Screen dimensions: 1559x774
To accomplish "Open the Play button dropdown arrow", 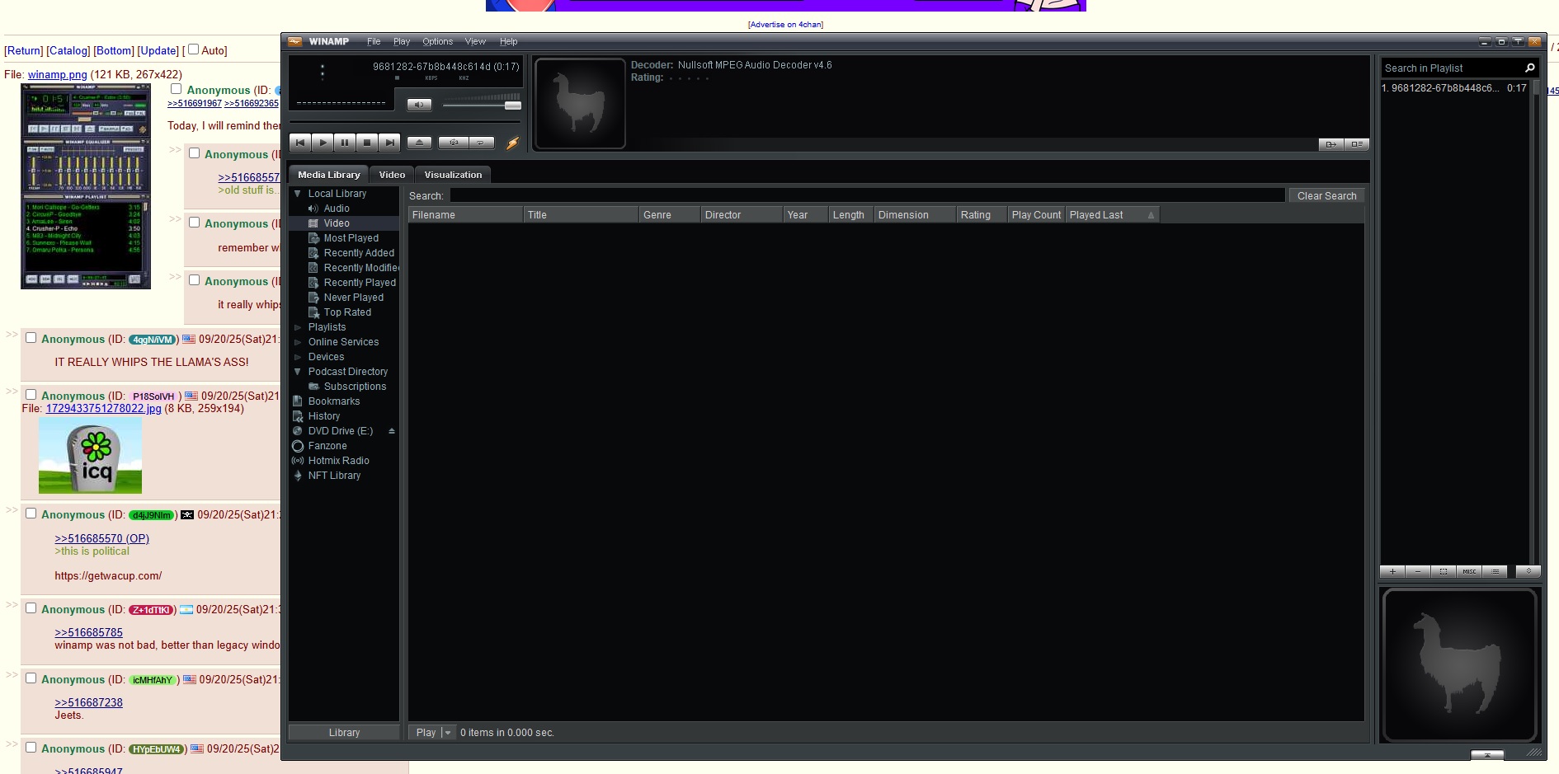I will 448,733.
